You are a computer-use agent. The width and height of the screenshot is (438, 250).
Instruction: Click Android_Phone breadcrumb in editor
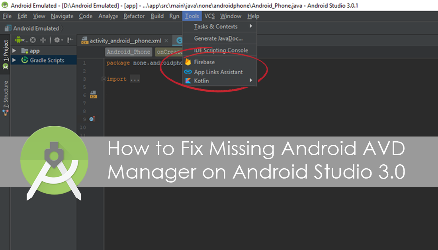[129, 52]
